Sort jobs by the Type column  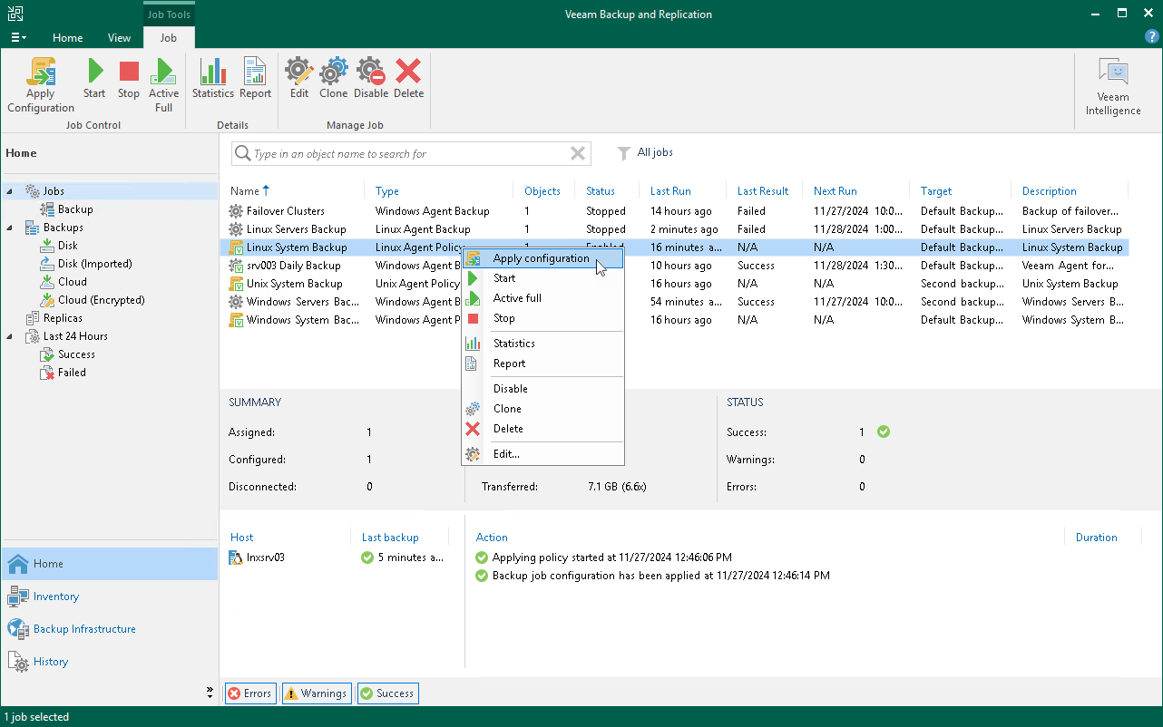[387, 191]
